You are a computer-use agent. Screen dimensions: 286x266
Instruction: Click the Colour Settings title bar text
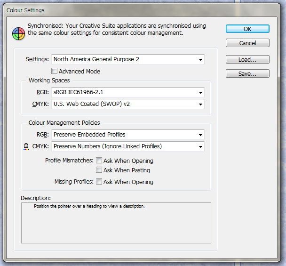coord(25,10)
